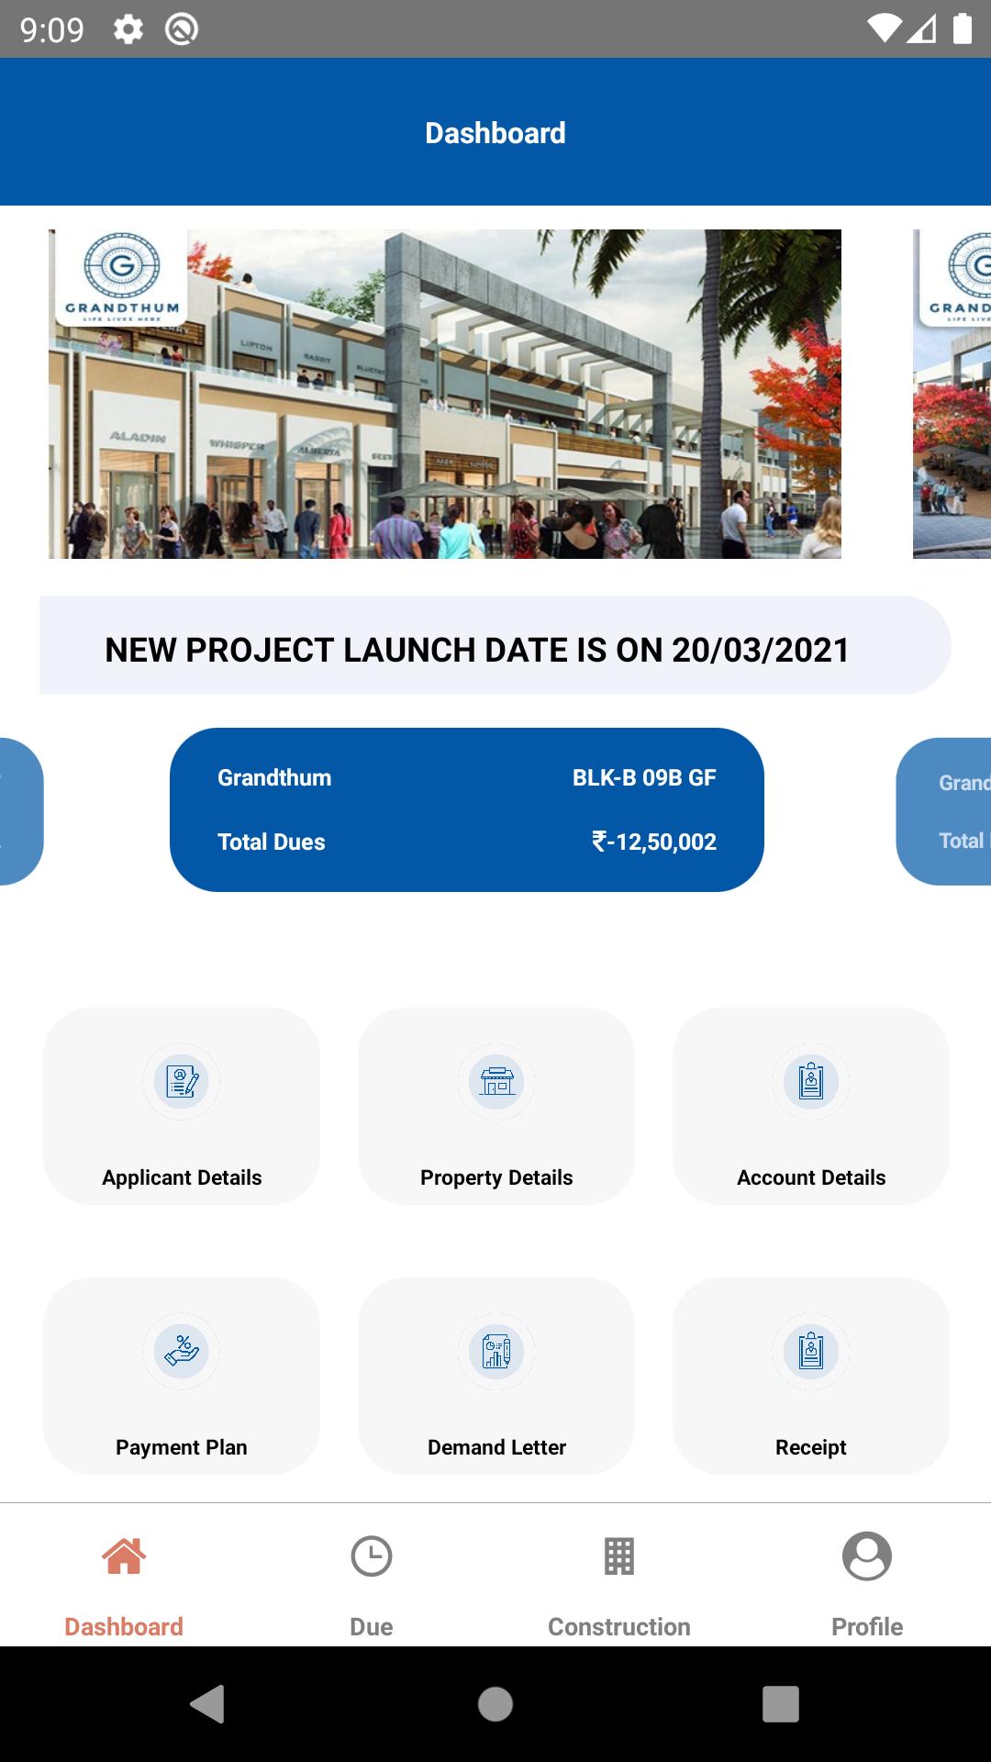Open Payment Plan label
This screenshot has height=1762, width=991.
[182, 1447]
